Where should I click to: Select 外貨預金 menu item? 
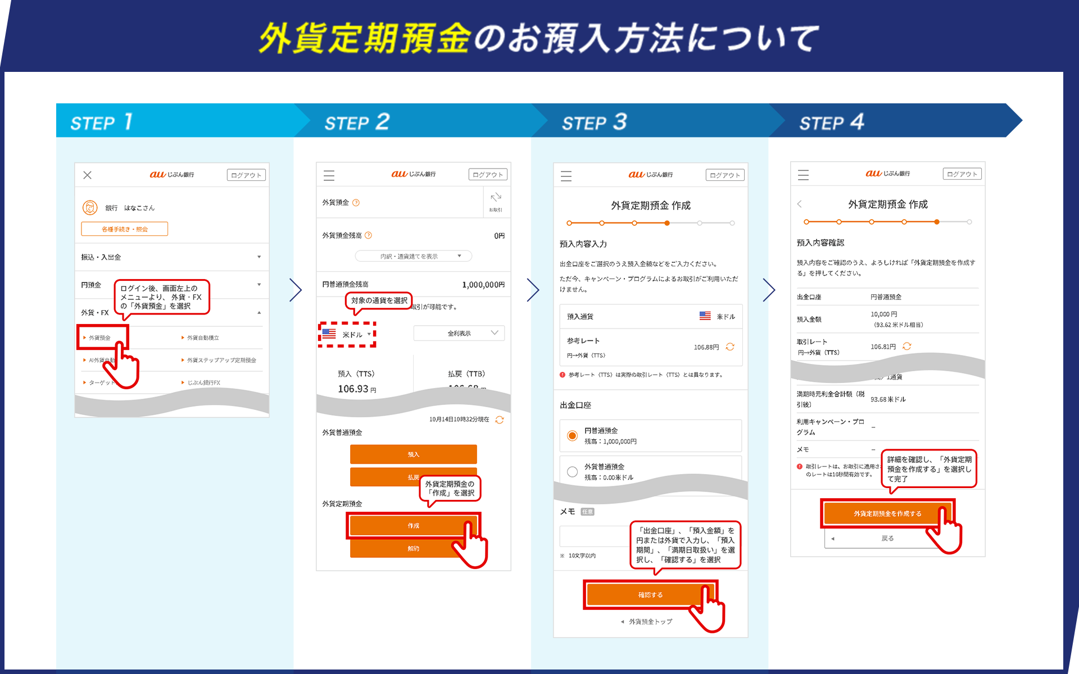(99, 338)
